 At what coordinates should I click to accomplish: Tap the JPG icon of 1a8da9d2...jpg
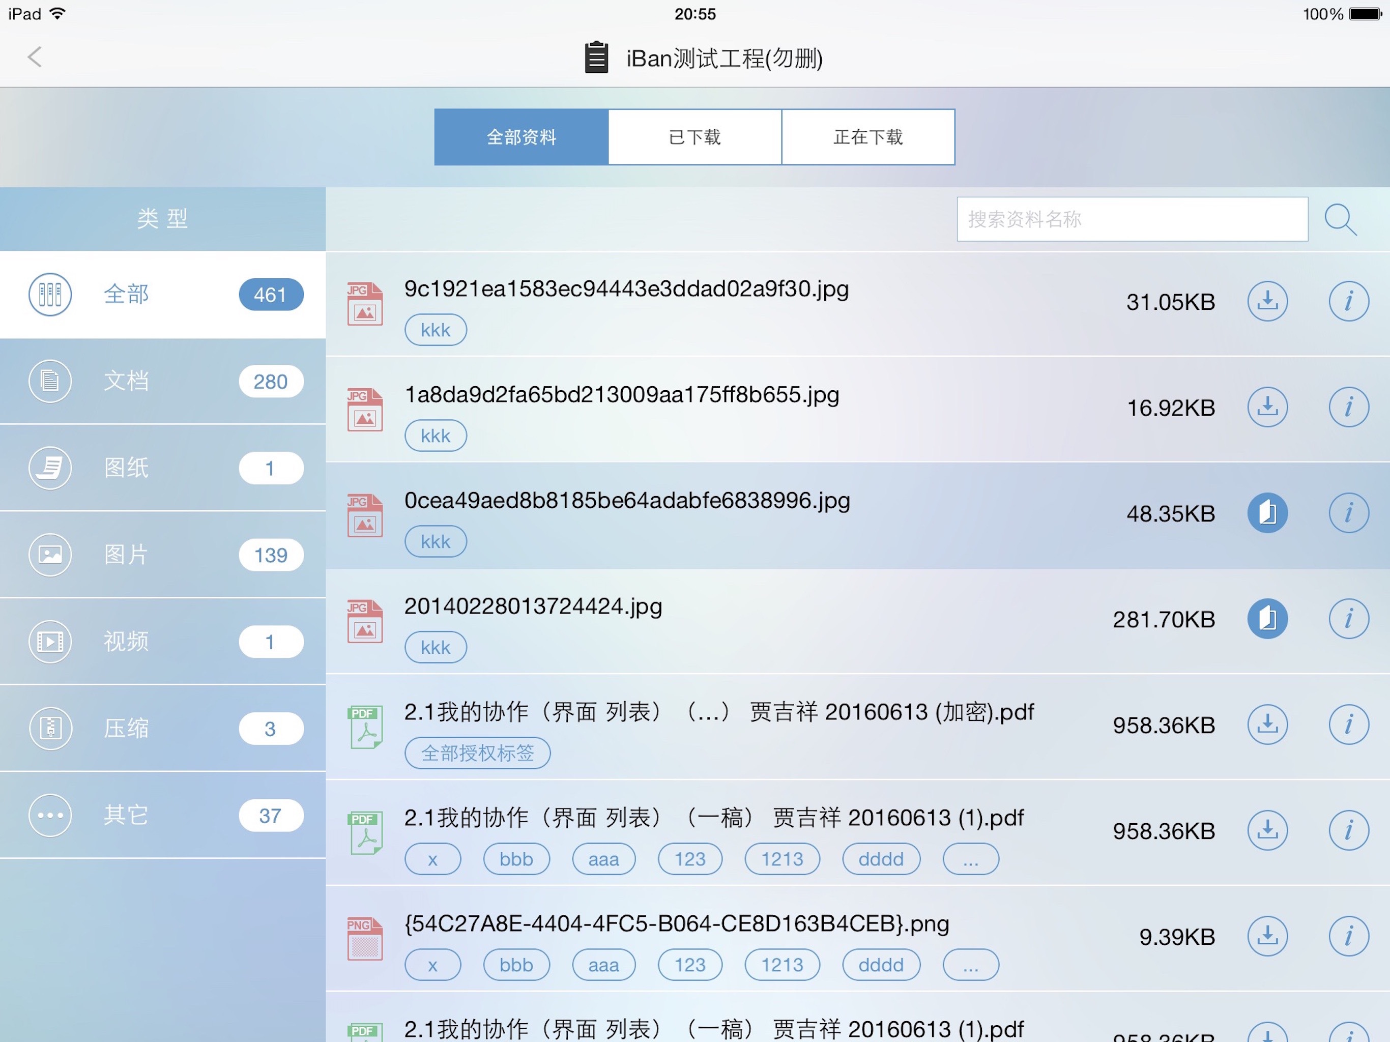[x=365, y=410]
